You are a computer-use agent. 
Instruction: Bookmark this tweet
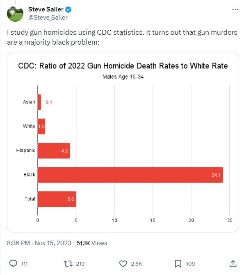(178, 264)
